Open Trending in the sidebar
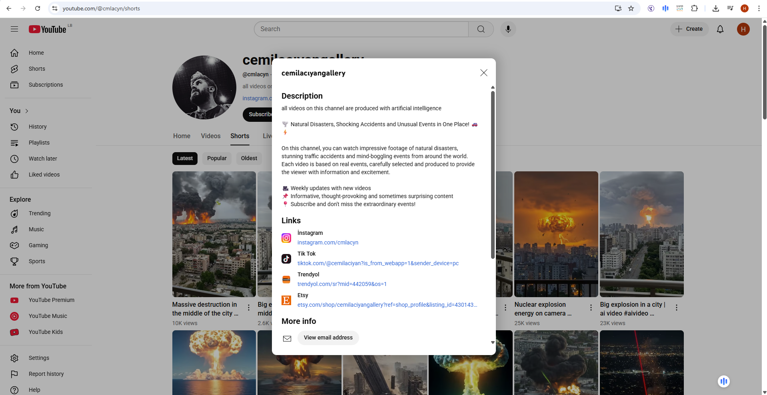 (x=40, y=214)
